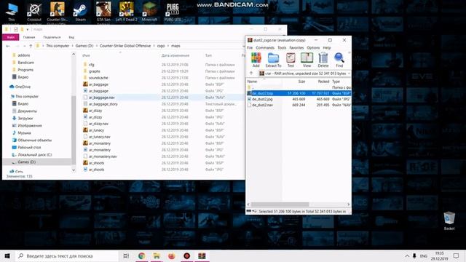Open the Help menu in WinRAR
Viewport: 466px width, 262px height.
pyautogui.click(x=327, y=48)
